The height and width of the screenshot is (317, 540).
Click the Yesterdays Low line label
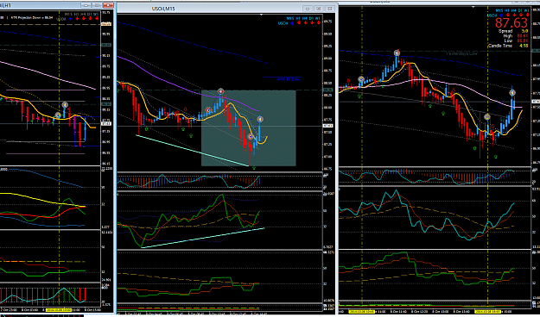462,53
